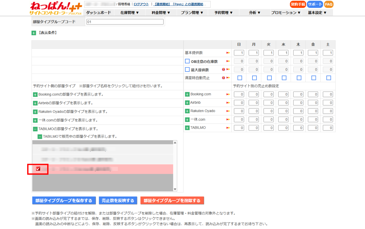This screenshot has width=365, height=229.
Task: Open the 在庫管理 menu
Action: 129,13
